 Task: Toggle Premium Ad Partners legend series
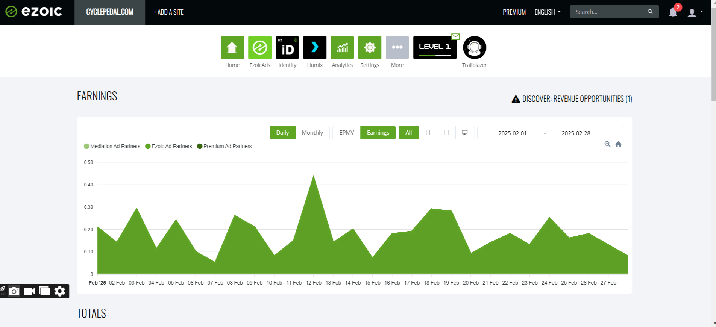click(x=225, y=146)
